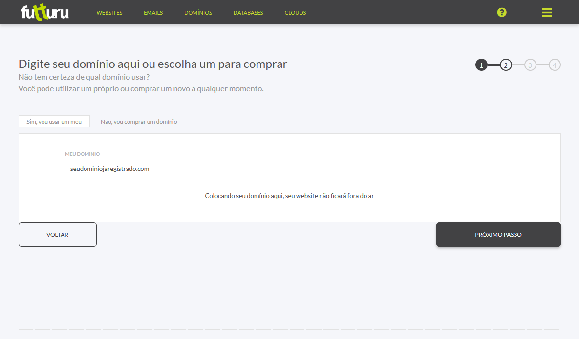Click 'Você pode utilizar um próprio' text line
The image size is (579, 339).
click(141, 88)
